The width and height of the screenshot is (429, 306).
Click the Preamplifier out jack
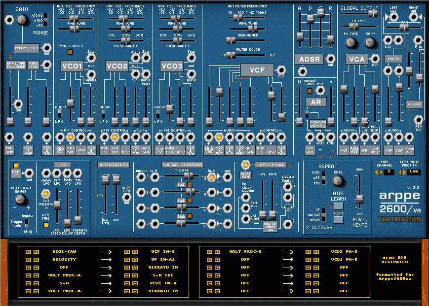47,48
